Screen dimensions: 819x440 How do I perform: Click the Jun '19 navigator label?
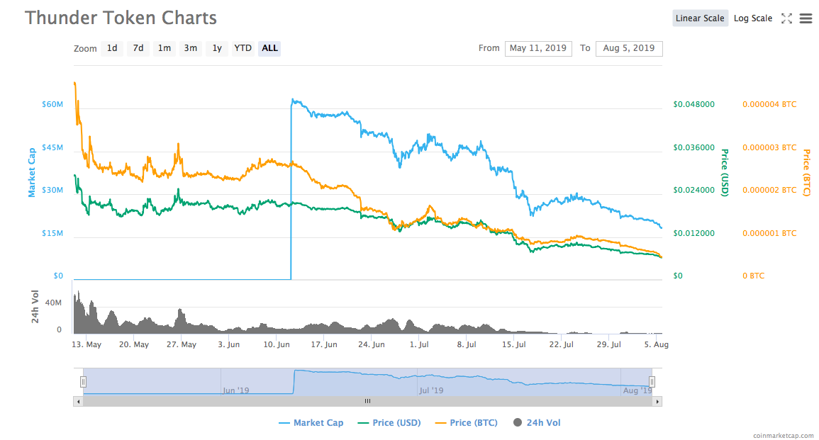(236, 390)
